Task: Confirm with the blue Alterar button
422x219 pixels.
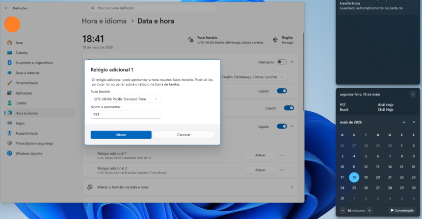Action: [121, 135]
